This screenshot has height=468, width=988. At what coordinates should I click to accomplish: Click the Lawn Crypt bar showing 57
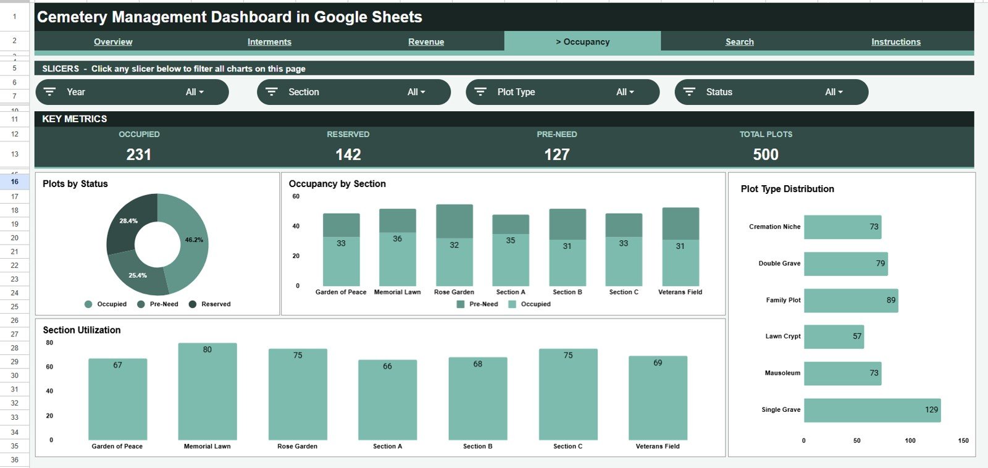[834, 337]
